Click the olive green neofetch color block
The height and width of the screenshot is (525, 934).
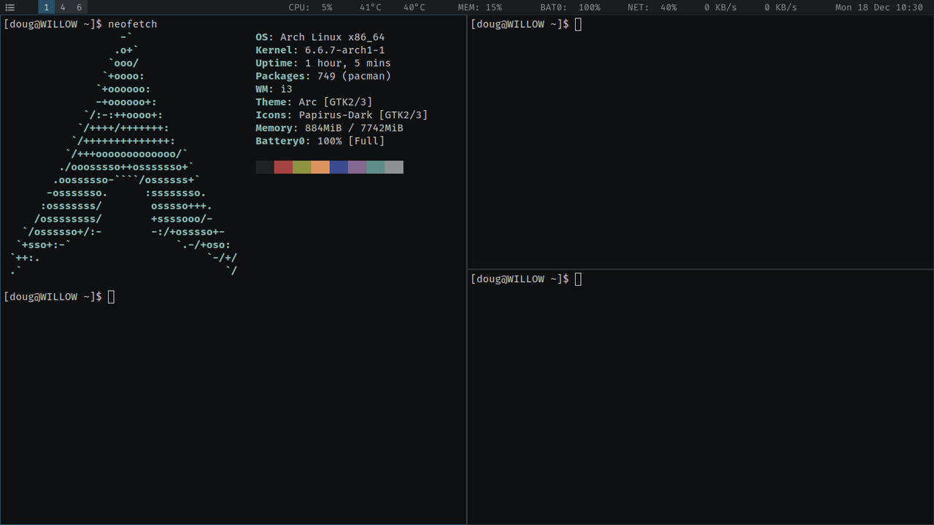(x=302, y=167)
